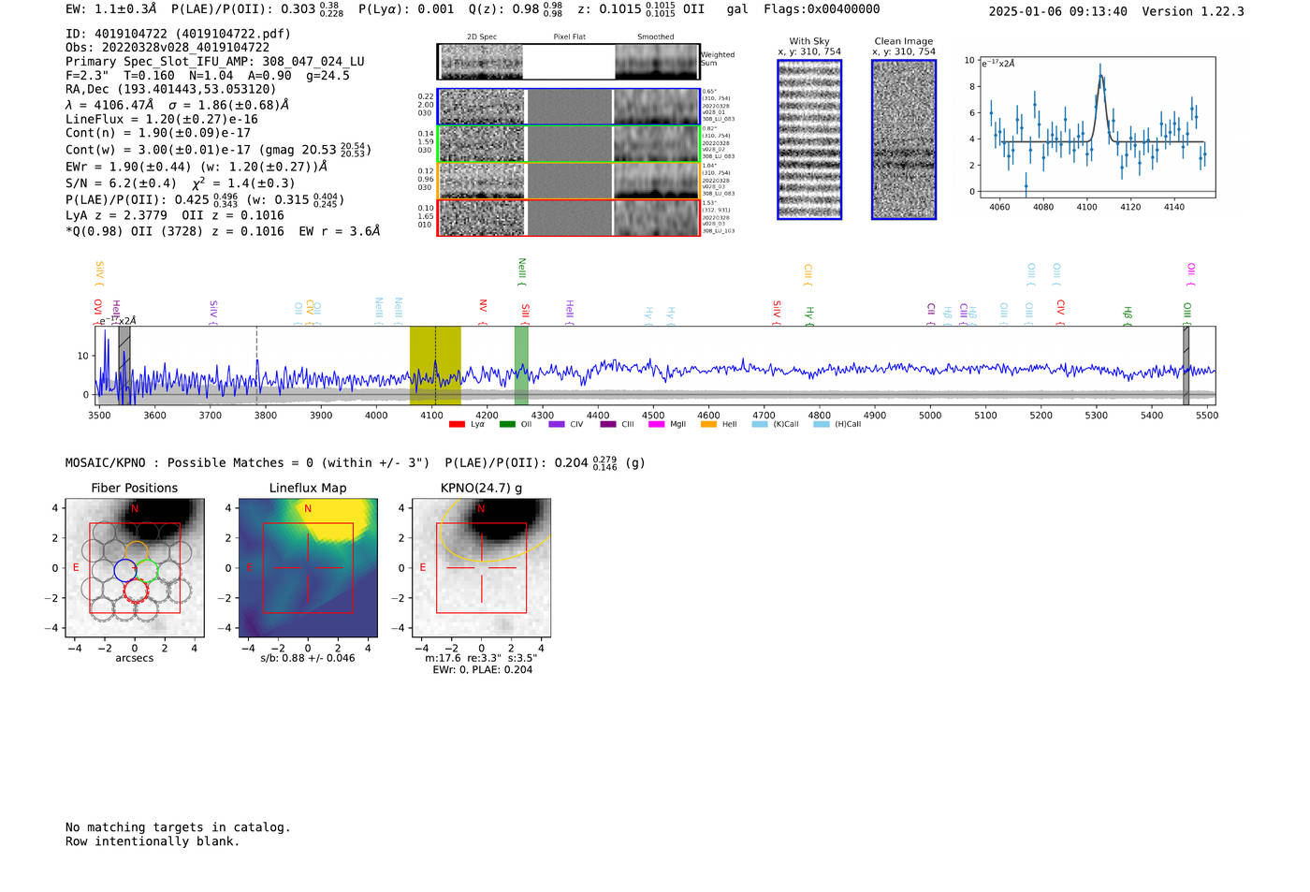Select the orange fiber circle in Fiber Positions
Viewport: 1310px width, 892px height.
(137, 552)
